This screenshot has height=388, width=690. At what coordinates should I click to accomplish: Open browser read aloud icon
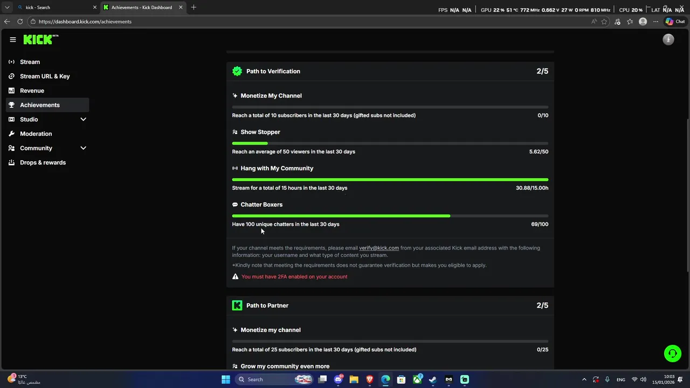pyautogui.click(x=594, y=22)
